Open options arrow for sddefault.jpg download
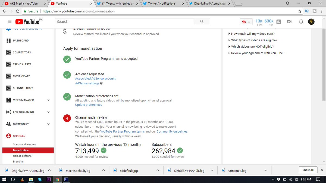The width and height of the screenshot is (326, 183). tap(158, 170)
